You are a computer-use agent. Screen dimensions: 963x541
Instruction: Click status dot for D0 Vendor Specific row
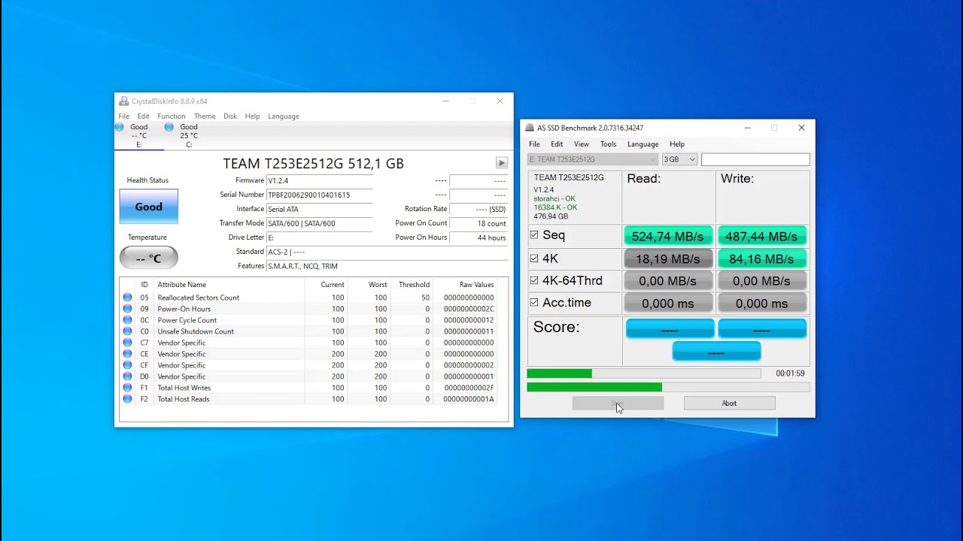pos(127,376)
